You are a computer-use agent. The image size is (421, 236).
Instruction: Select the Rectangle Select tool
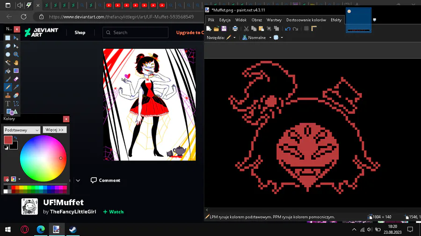click(x=8, y=38)
